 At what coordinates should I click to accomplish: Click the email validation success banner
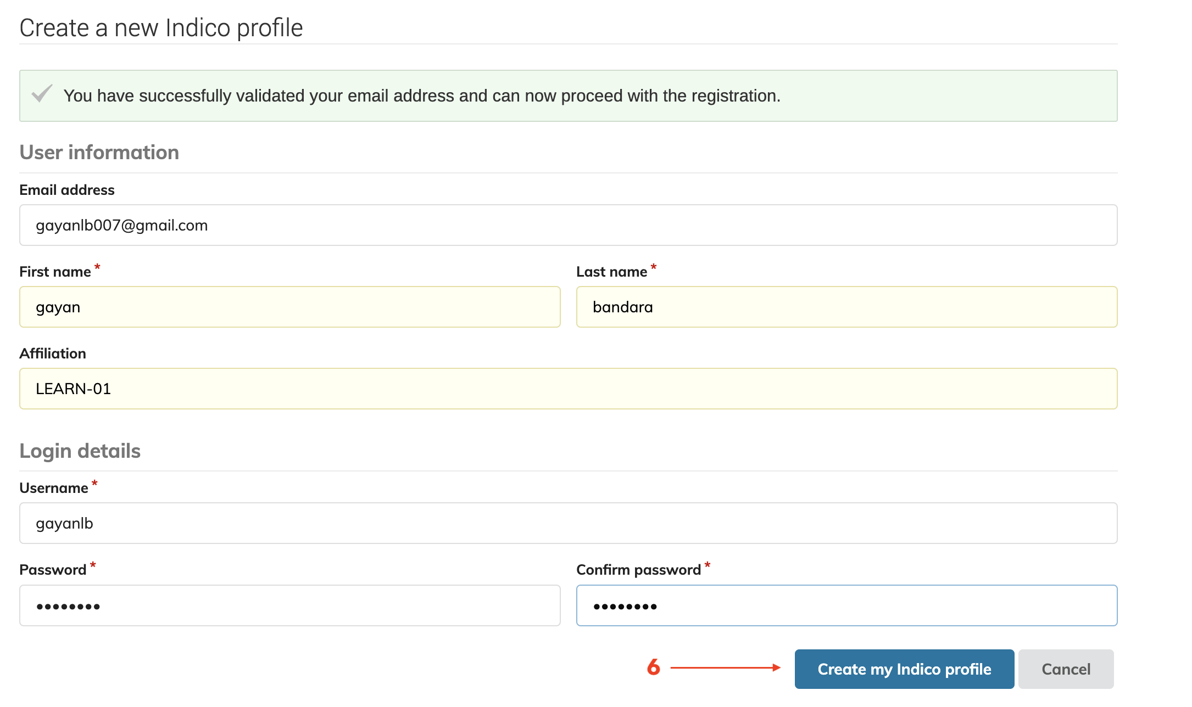568,96
